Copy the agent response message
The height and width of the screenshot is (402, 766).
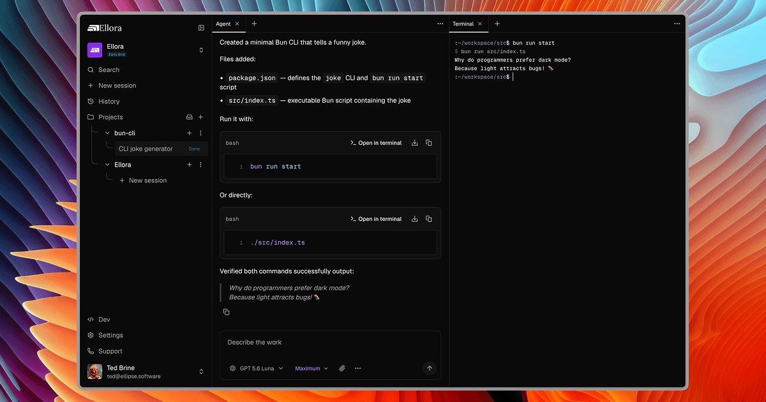pos(226,312)
